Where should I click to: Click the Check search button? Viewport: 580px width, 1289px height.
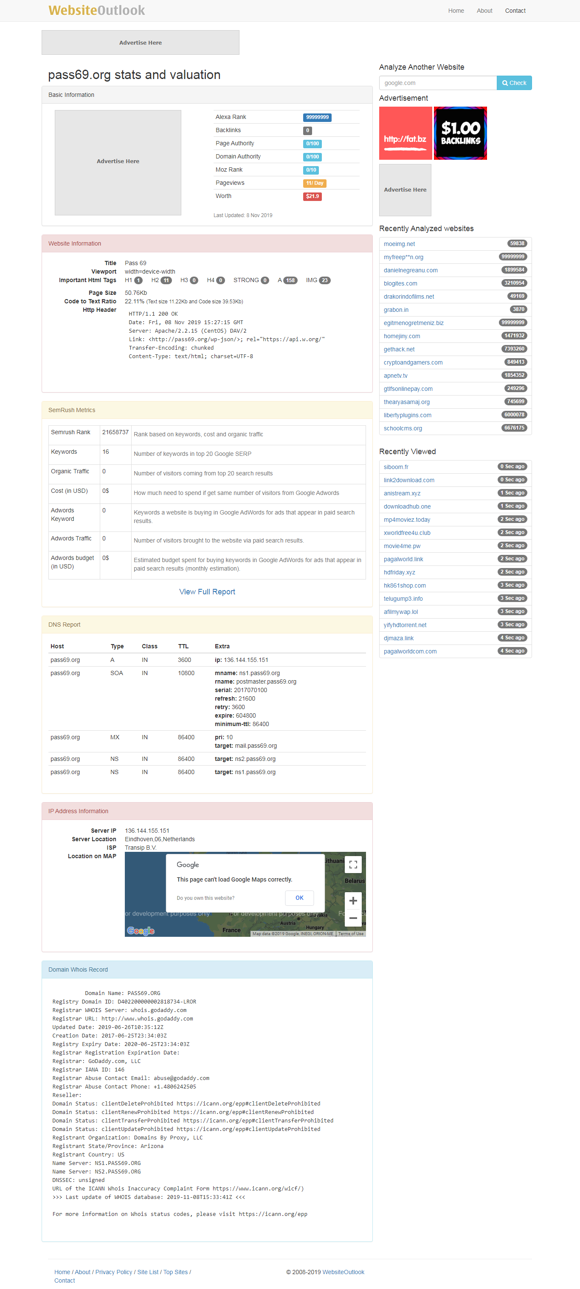(514, 83)
